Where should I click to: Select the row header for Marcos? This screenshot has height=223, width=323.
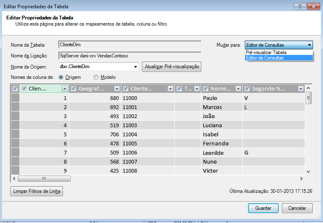(15, 107)
